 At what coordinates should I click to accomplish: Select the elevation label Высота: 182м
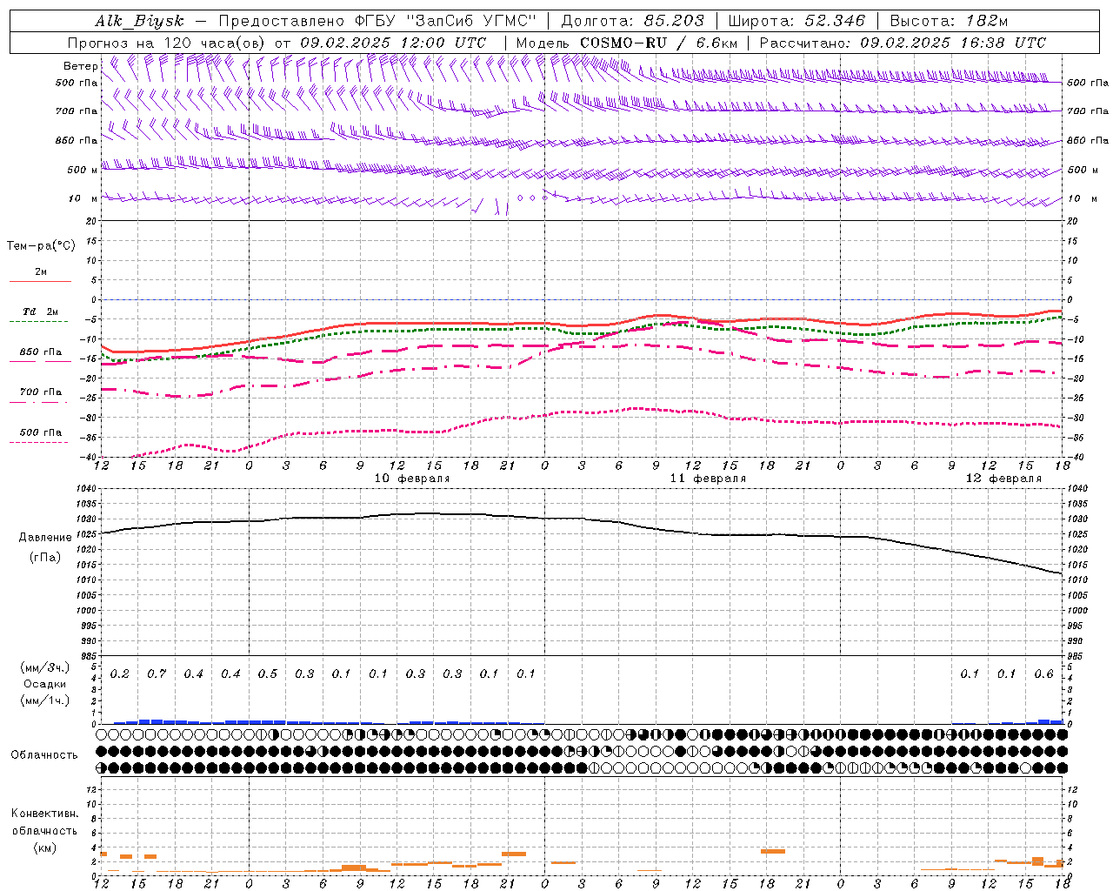coord(950,21)
